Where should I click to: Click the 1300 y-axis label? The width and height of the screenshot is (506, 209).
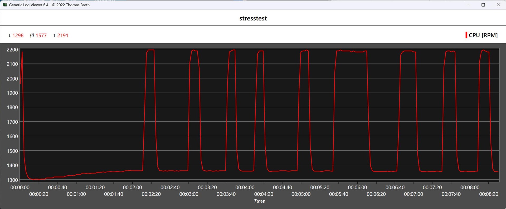coord(12,180)
